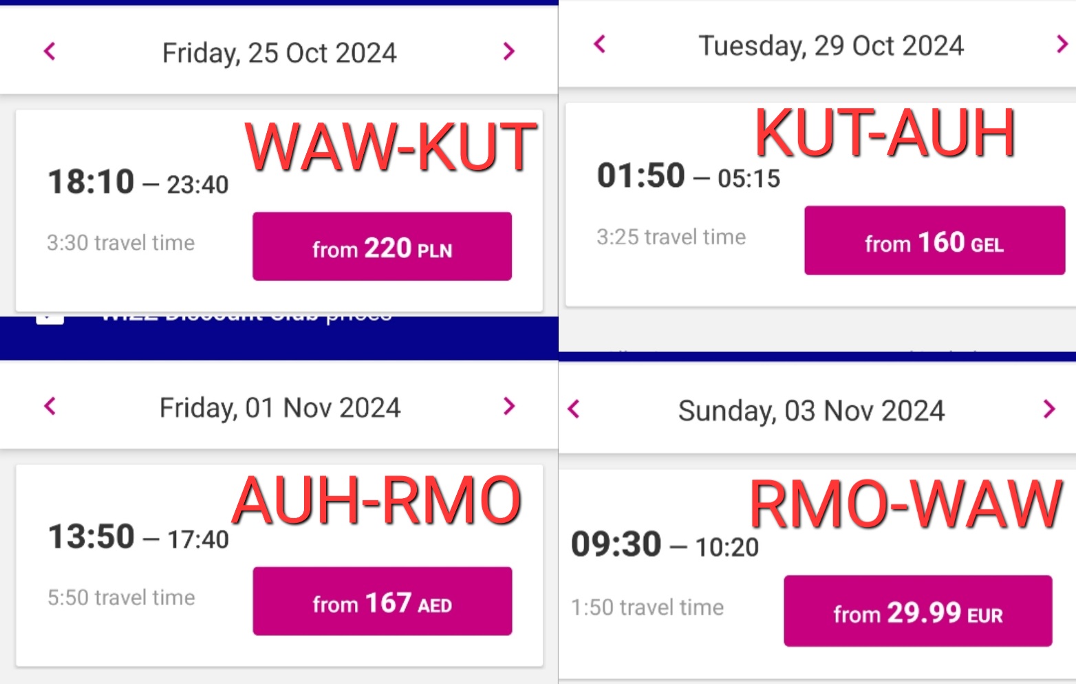The height and width of the screenshot is (684, 1076).
Task: Go to next day after Friday 25 Oct
Action: point(508,51)
